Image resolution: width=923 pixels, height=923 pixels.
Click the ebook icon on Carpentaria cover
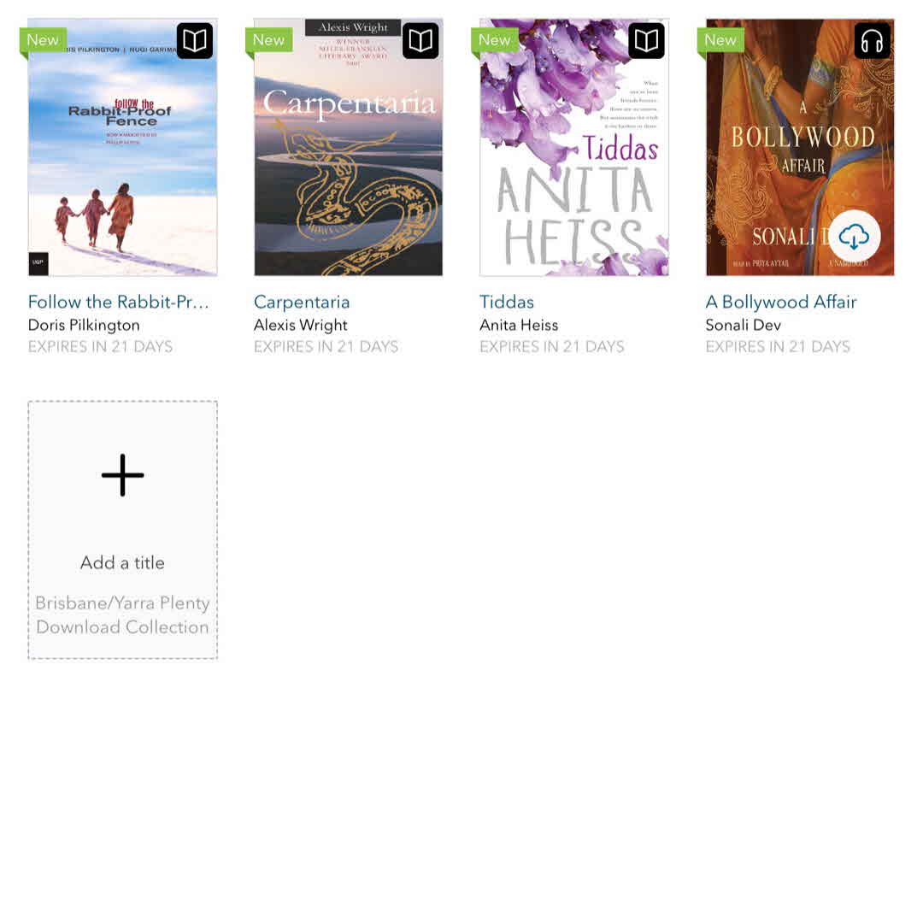[x=420, y=41]
